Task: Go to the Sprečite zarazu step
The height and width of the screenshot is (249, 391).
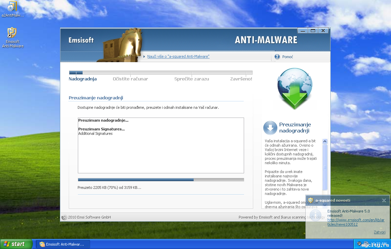Action: coord(192,79)
